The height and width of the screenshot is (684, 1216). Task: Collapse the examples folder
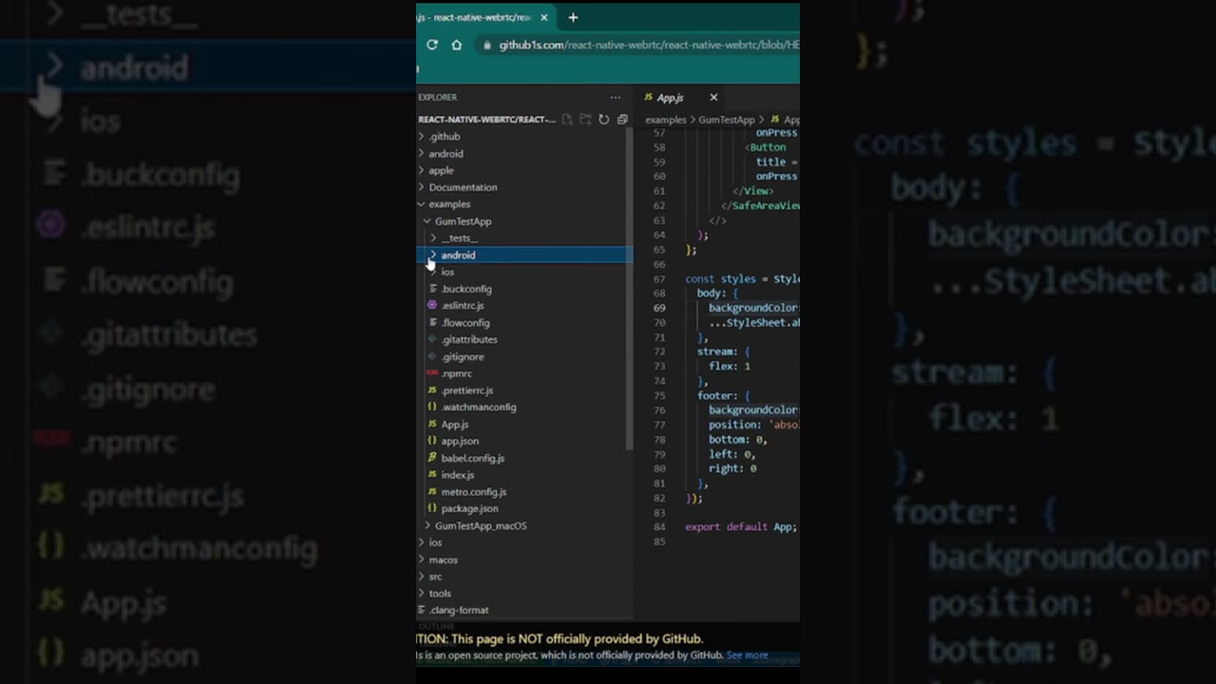click(524, 204)
